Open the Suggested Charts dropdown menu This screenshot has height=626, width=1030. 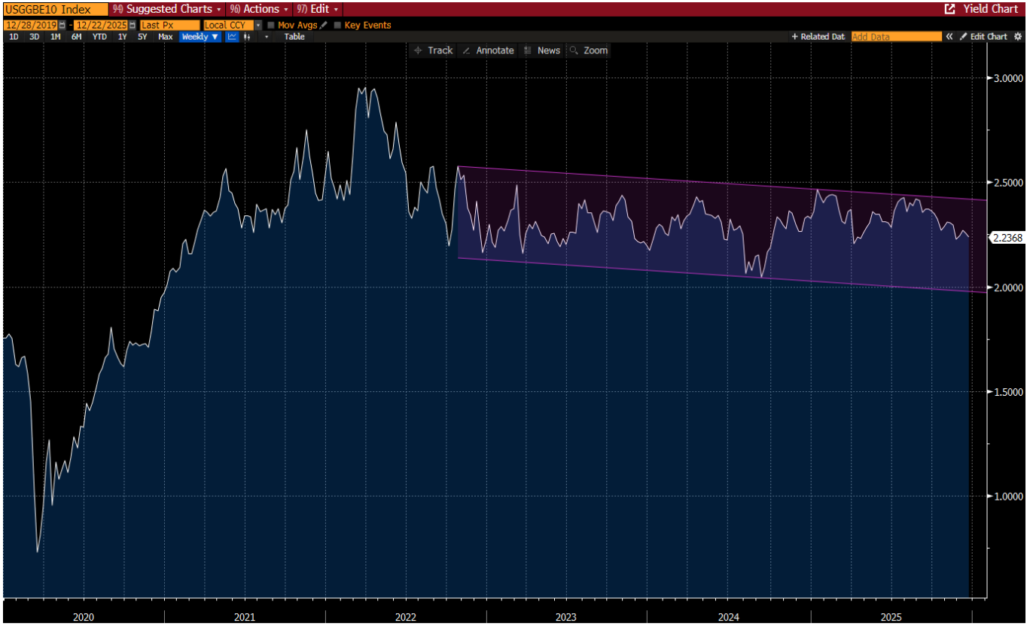(167, 9)
